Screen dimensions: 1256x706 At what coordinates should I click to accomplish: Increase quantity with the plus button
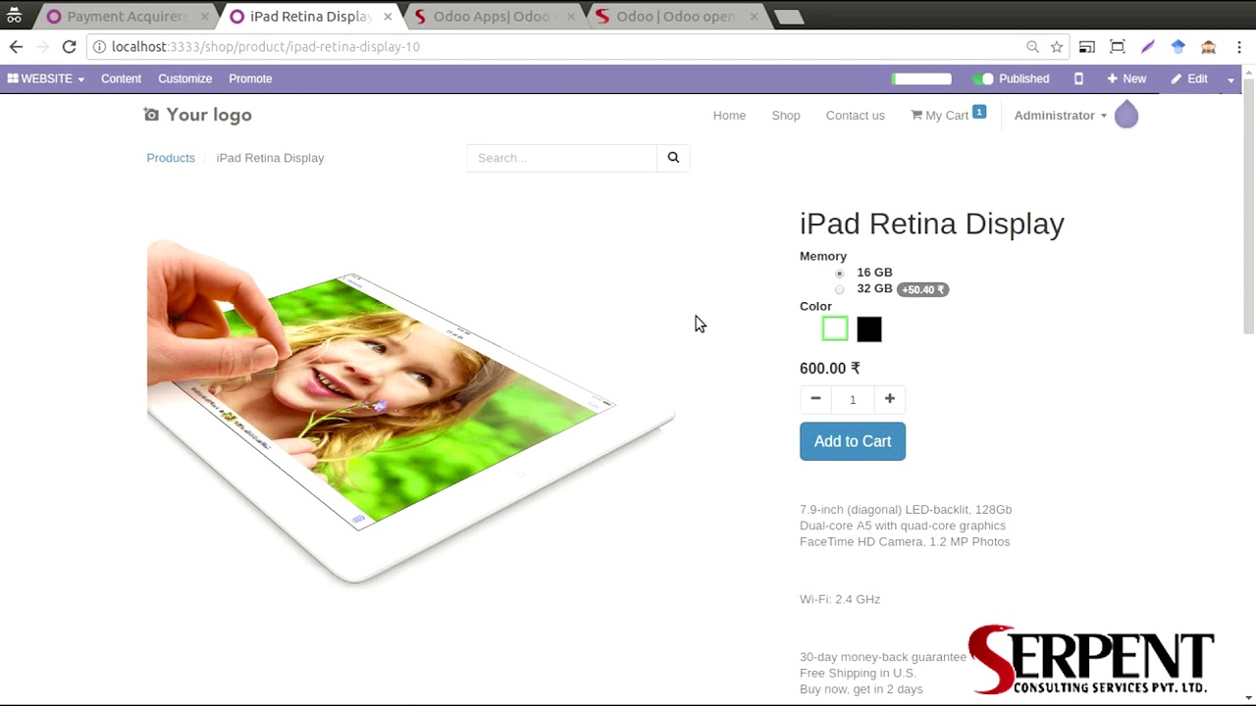point(890,399)
